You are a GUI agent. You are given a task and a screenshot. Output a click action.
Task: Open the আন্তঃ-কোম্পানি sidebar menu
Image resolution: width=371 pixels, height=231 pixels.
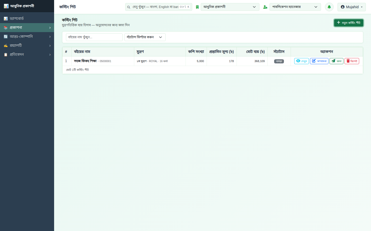point(27,36)
